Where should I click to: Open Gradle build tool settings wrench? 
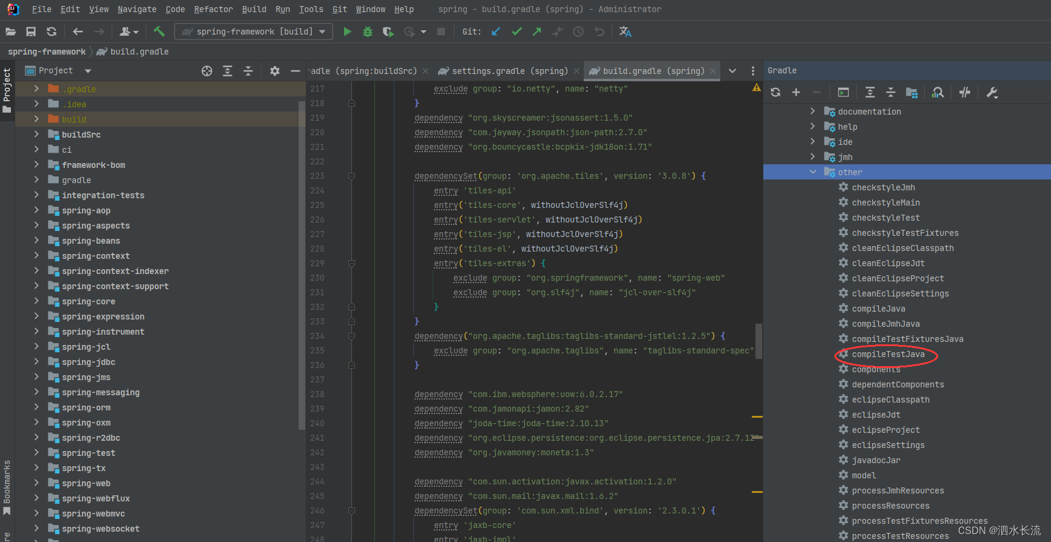[992, 92]
